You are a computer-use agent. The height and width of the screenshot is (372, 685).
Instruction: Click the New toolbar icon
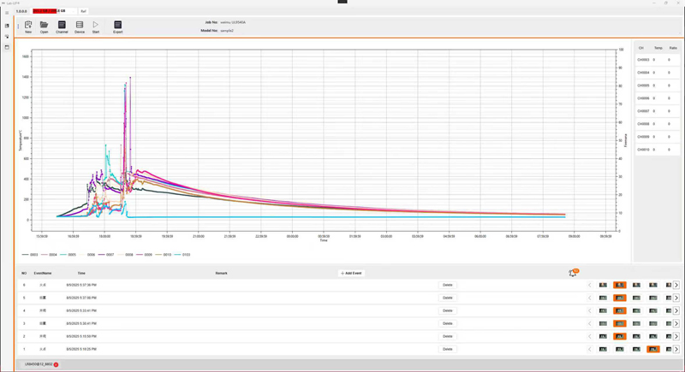pos(28,27)
